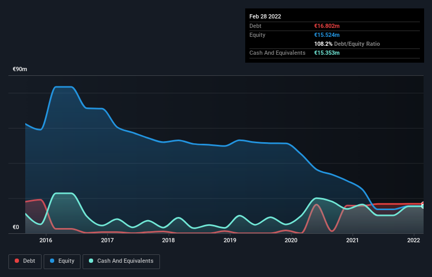Click the €90m y-axis label

[x=20, y=69]
